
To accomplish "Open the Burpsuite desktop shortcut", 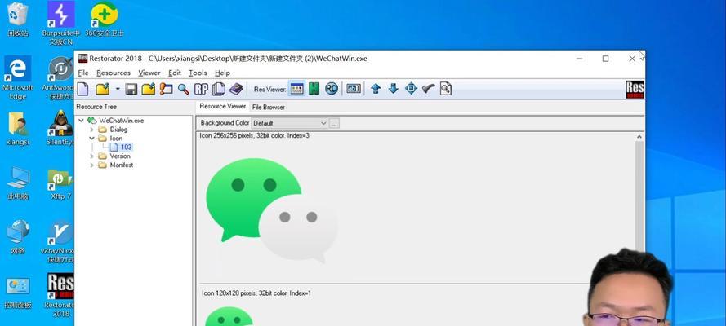I will point(60,23).
